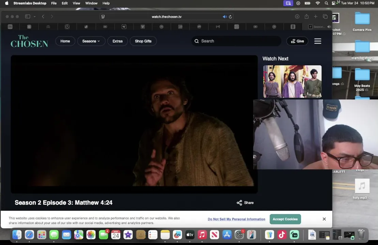Open Maps in the Dock
The height and width of the screenshot is (245, 378).
pos(79,235)
